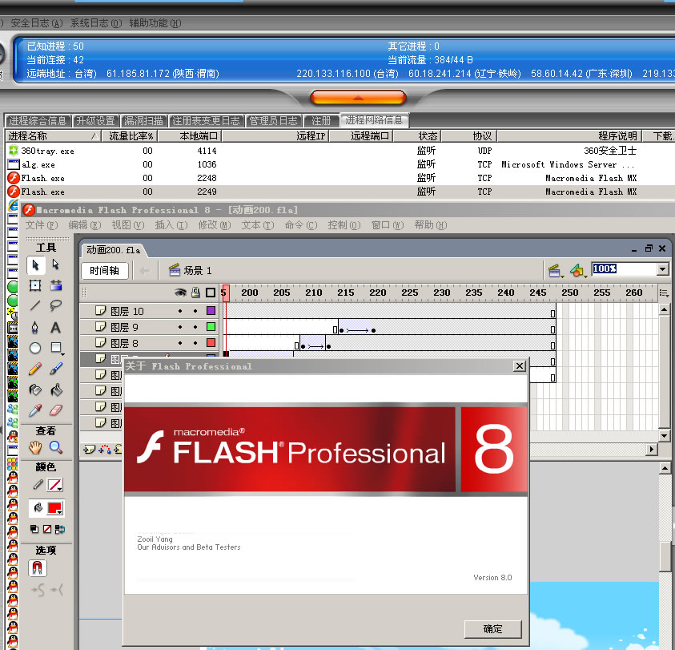Select the black arrow Selection tool
Viewport: 675px width, 650px height.
pyautogui.click(x=36, y=264)
